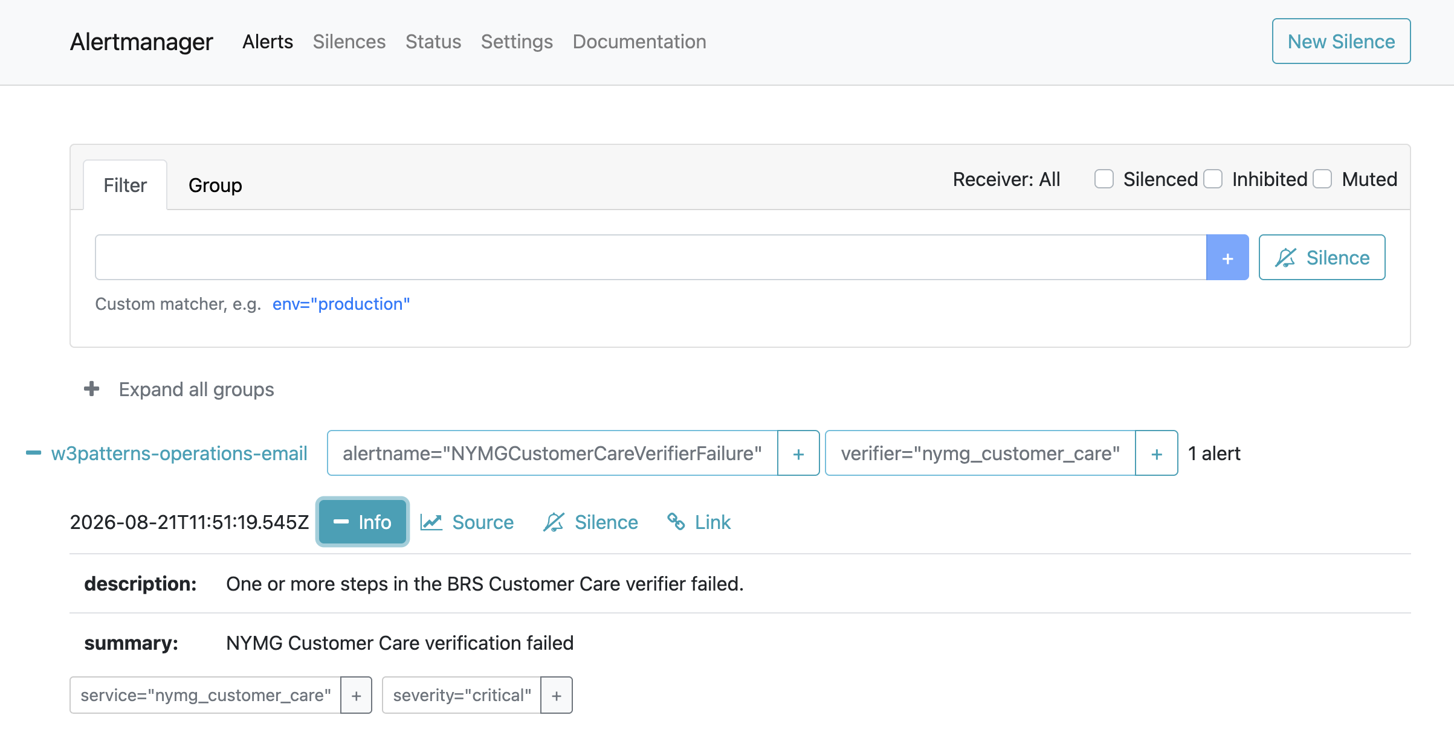Click the service="nymg_customer_care" label text
This screenshot has height=750, width=1454.
tap(205, 696)
